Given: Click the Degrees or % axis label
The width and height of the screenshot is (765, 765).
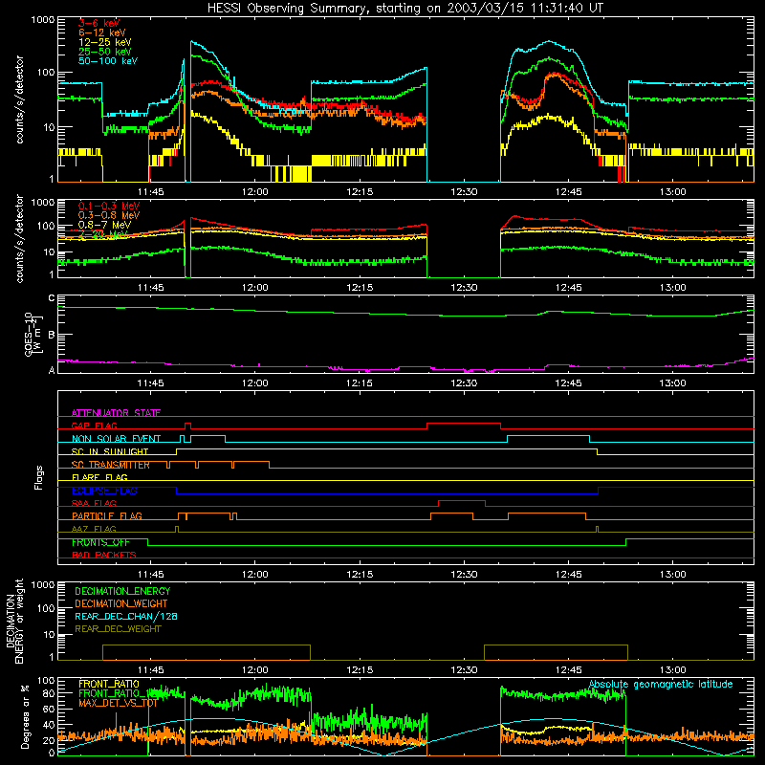Looking at the screenshot, I should point(26,716).
